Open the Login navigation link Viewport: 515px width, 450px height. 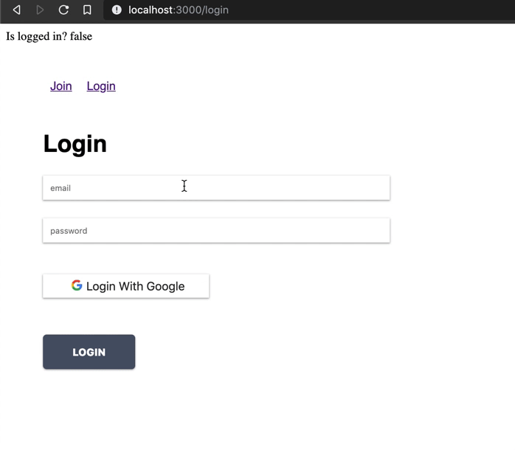pyautogui.click(x=101, y=86)
